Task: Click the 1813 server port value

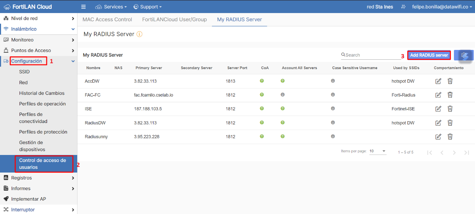Action: tap(230, 81)
